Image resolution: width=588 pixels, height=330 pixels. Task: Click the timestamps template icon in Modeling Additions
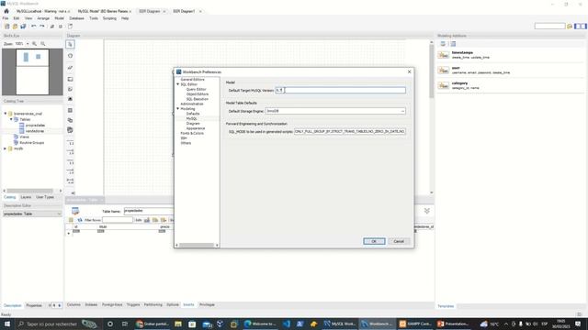(x=443, y=55)
